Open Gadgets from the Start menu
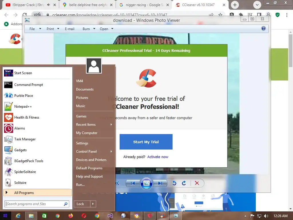 pyautogui.click(x=37, y=150)
